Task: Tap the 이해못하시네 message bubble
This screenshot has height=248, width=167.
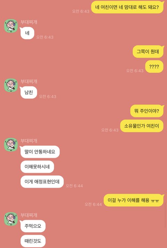Action: click(37, 166)
